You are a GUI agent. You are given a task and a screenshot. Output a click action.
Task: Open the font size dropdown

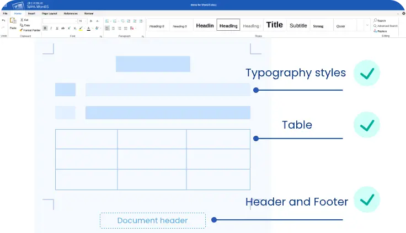pyautogui.click(x=81, y=21)
